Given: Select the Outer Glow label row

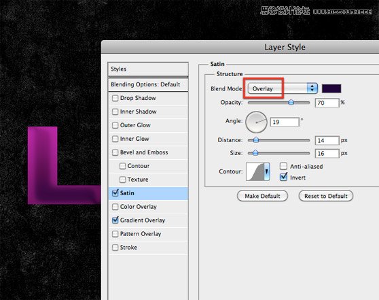Looking at the screenshot, I should point(148,125).
